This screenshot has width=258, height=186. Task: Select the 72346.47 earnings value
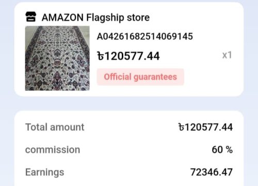click(212, 172)
